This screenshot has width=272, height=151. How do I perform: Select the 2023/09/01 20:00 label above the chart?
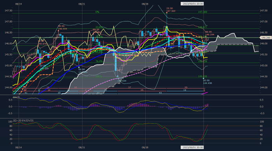(192, 3)
